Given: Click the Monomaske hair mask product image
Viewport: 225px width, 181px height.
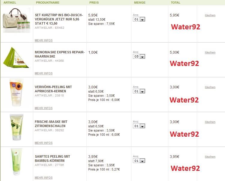Looking at the screenshot, I should click(x=16, y=58).
